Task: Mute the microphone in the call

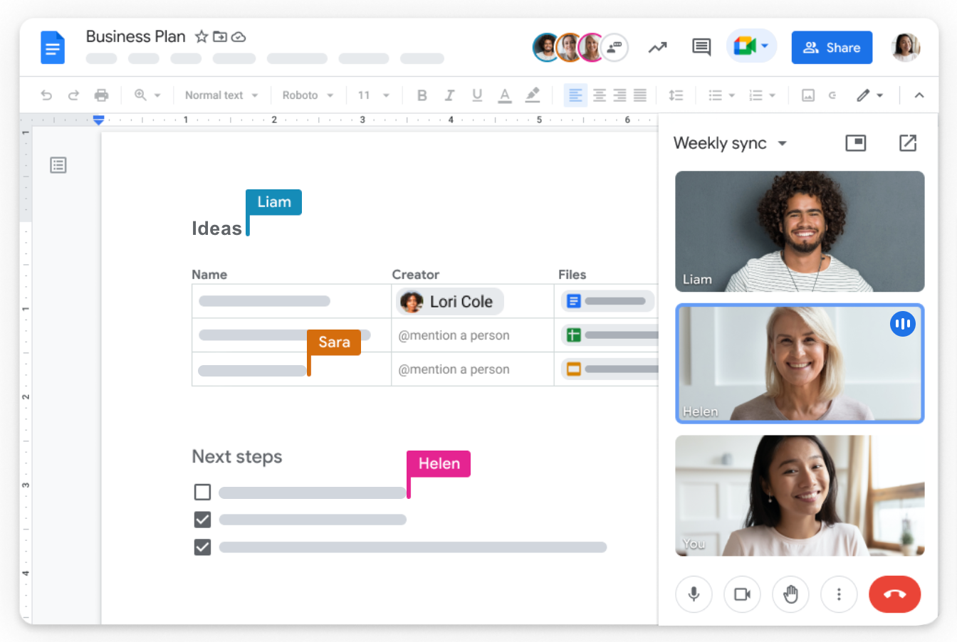Action: 694,594
